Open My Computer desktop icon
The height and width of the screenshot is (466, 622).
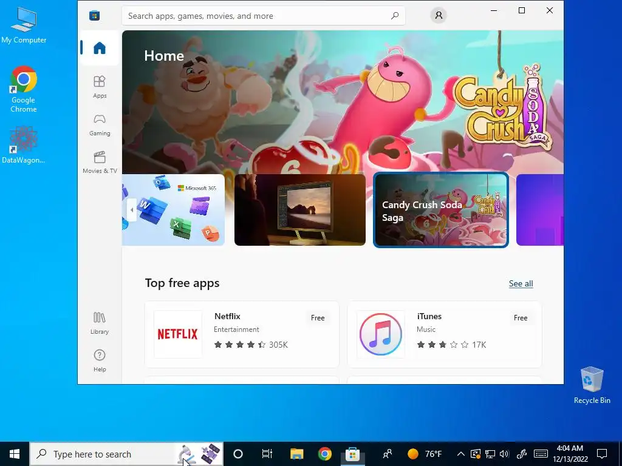[x=24, y=25]
